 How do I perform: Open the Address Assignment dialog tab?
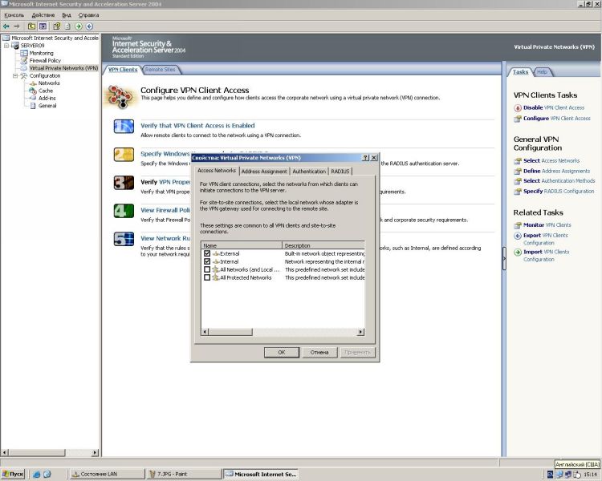[x=264, y=171]
